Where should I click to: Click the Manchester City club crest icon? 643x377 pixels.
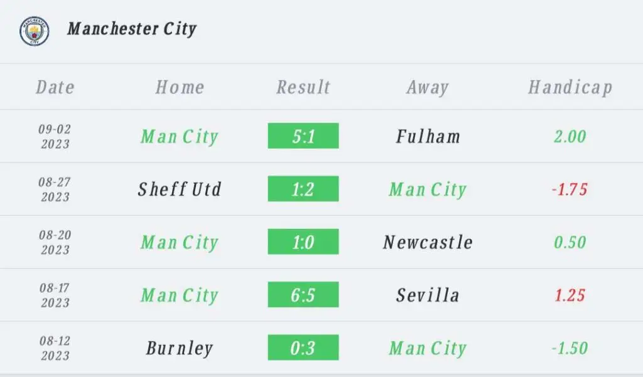(x=35, y=31)
